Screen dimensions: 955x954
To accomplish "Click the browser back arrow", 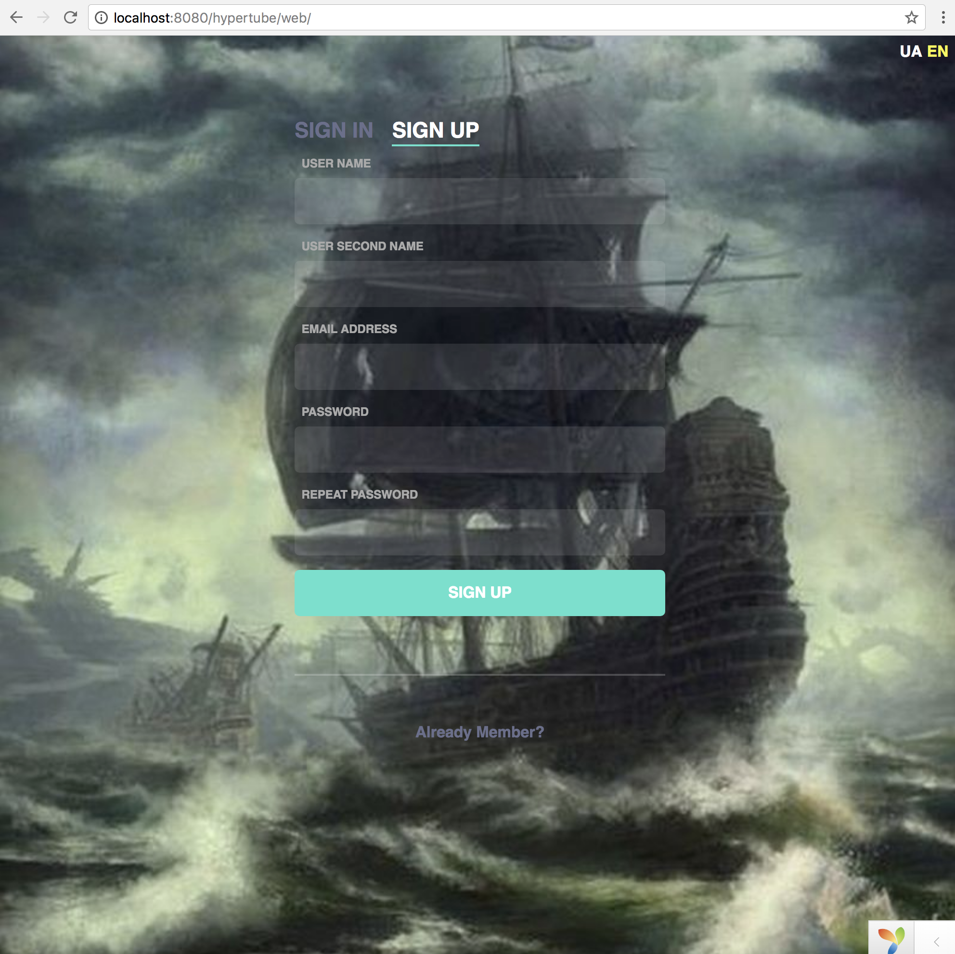I will [16, 18].
